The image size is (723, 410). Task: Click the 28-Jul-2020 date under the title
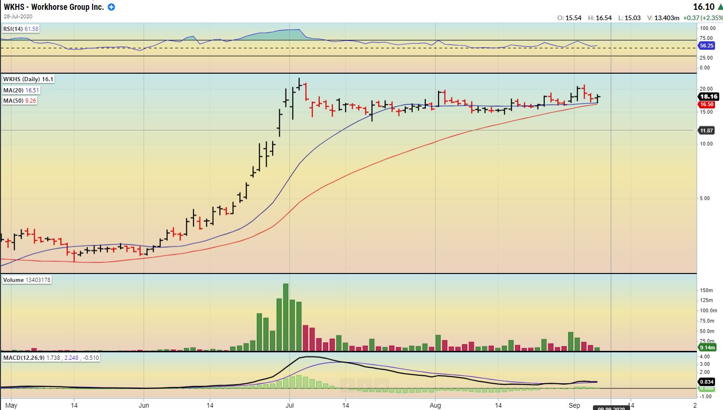[x=18, y=16]
